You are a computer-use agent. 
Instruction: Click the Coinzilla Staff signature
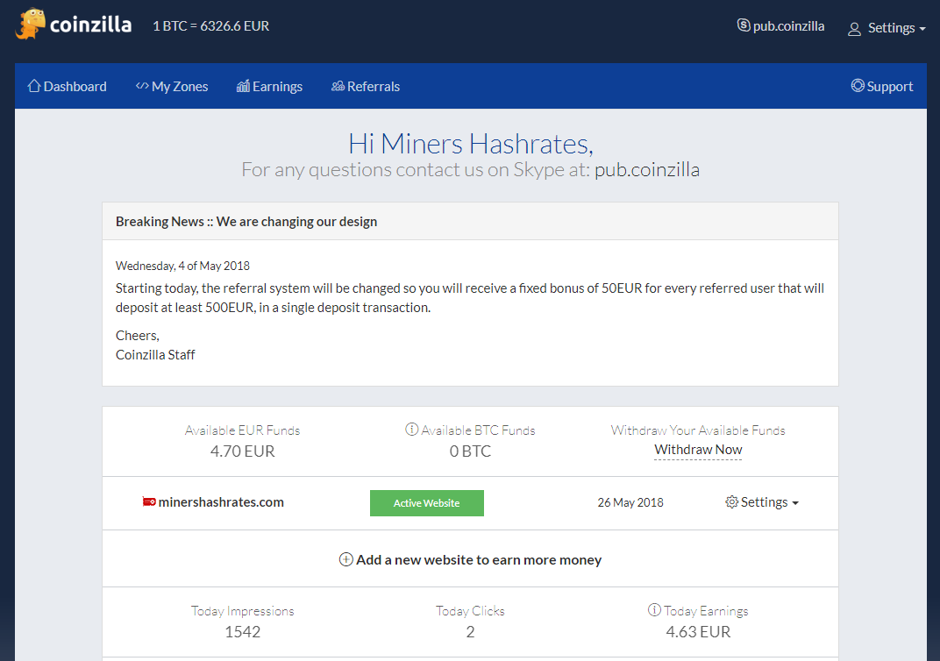point(155,355)
